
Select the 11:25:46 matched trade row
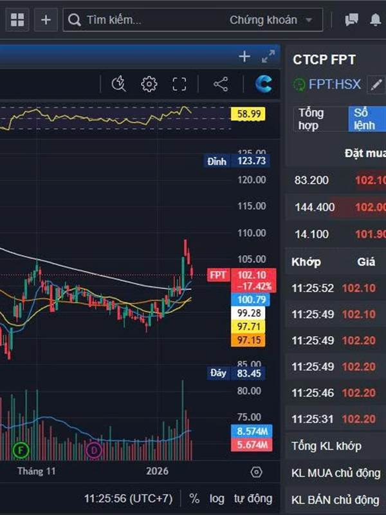tap(336, 393)
